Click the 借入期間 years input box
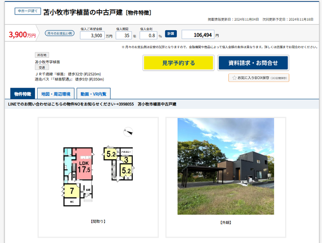Viewport: 322px width, 243px height. pos(123,35)
